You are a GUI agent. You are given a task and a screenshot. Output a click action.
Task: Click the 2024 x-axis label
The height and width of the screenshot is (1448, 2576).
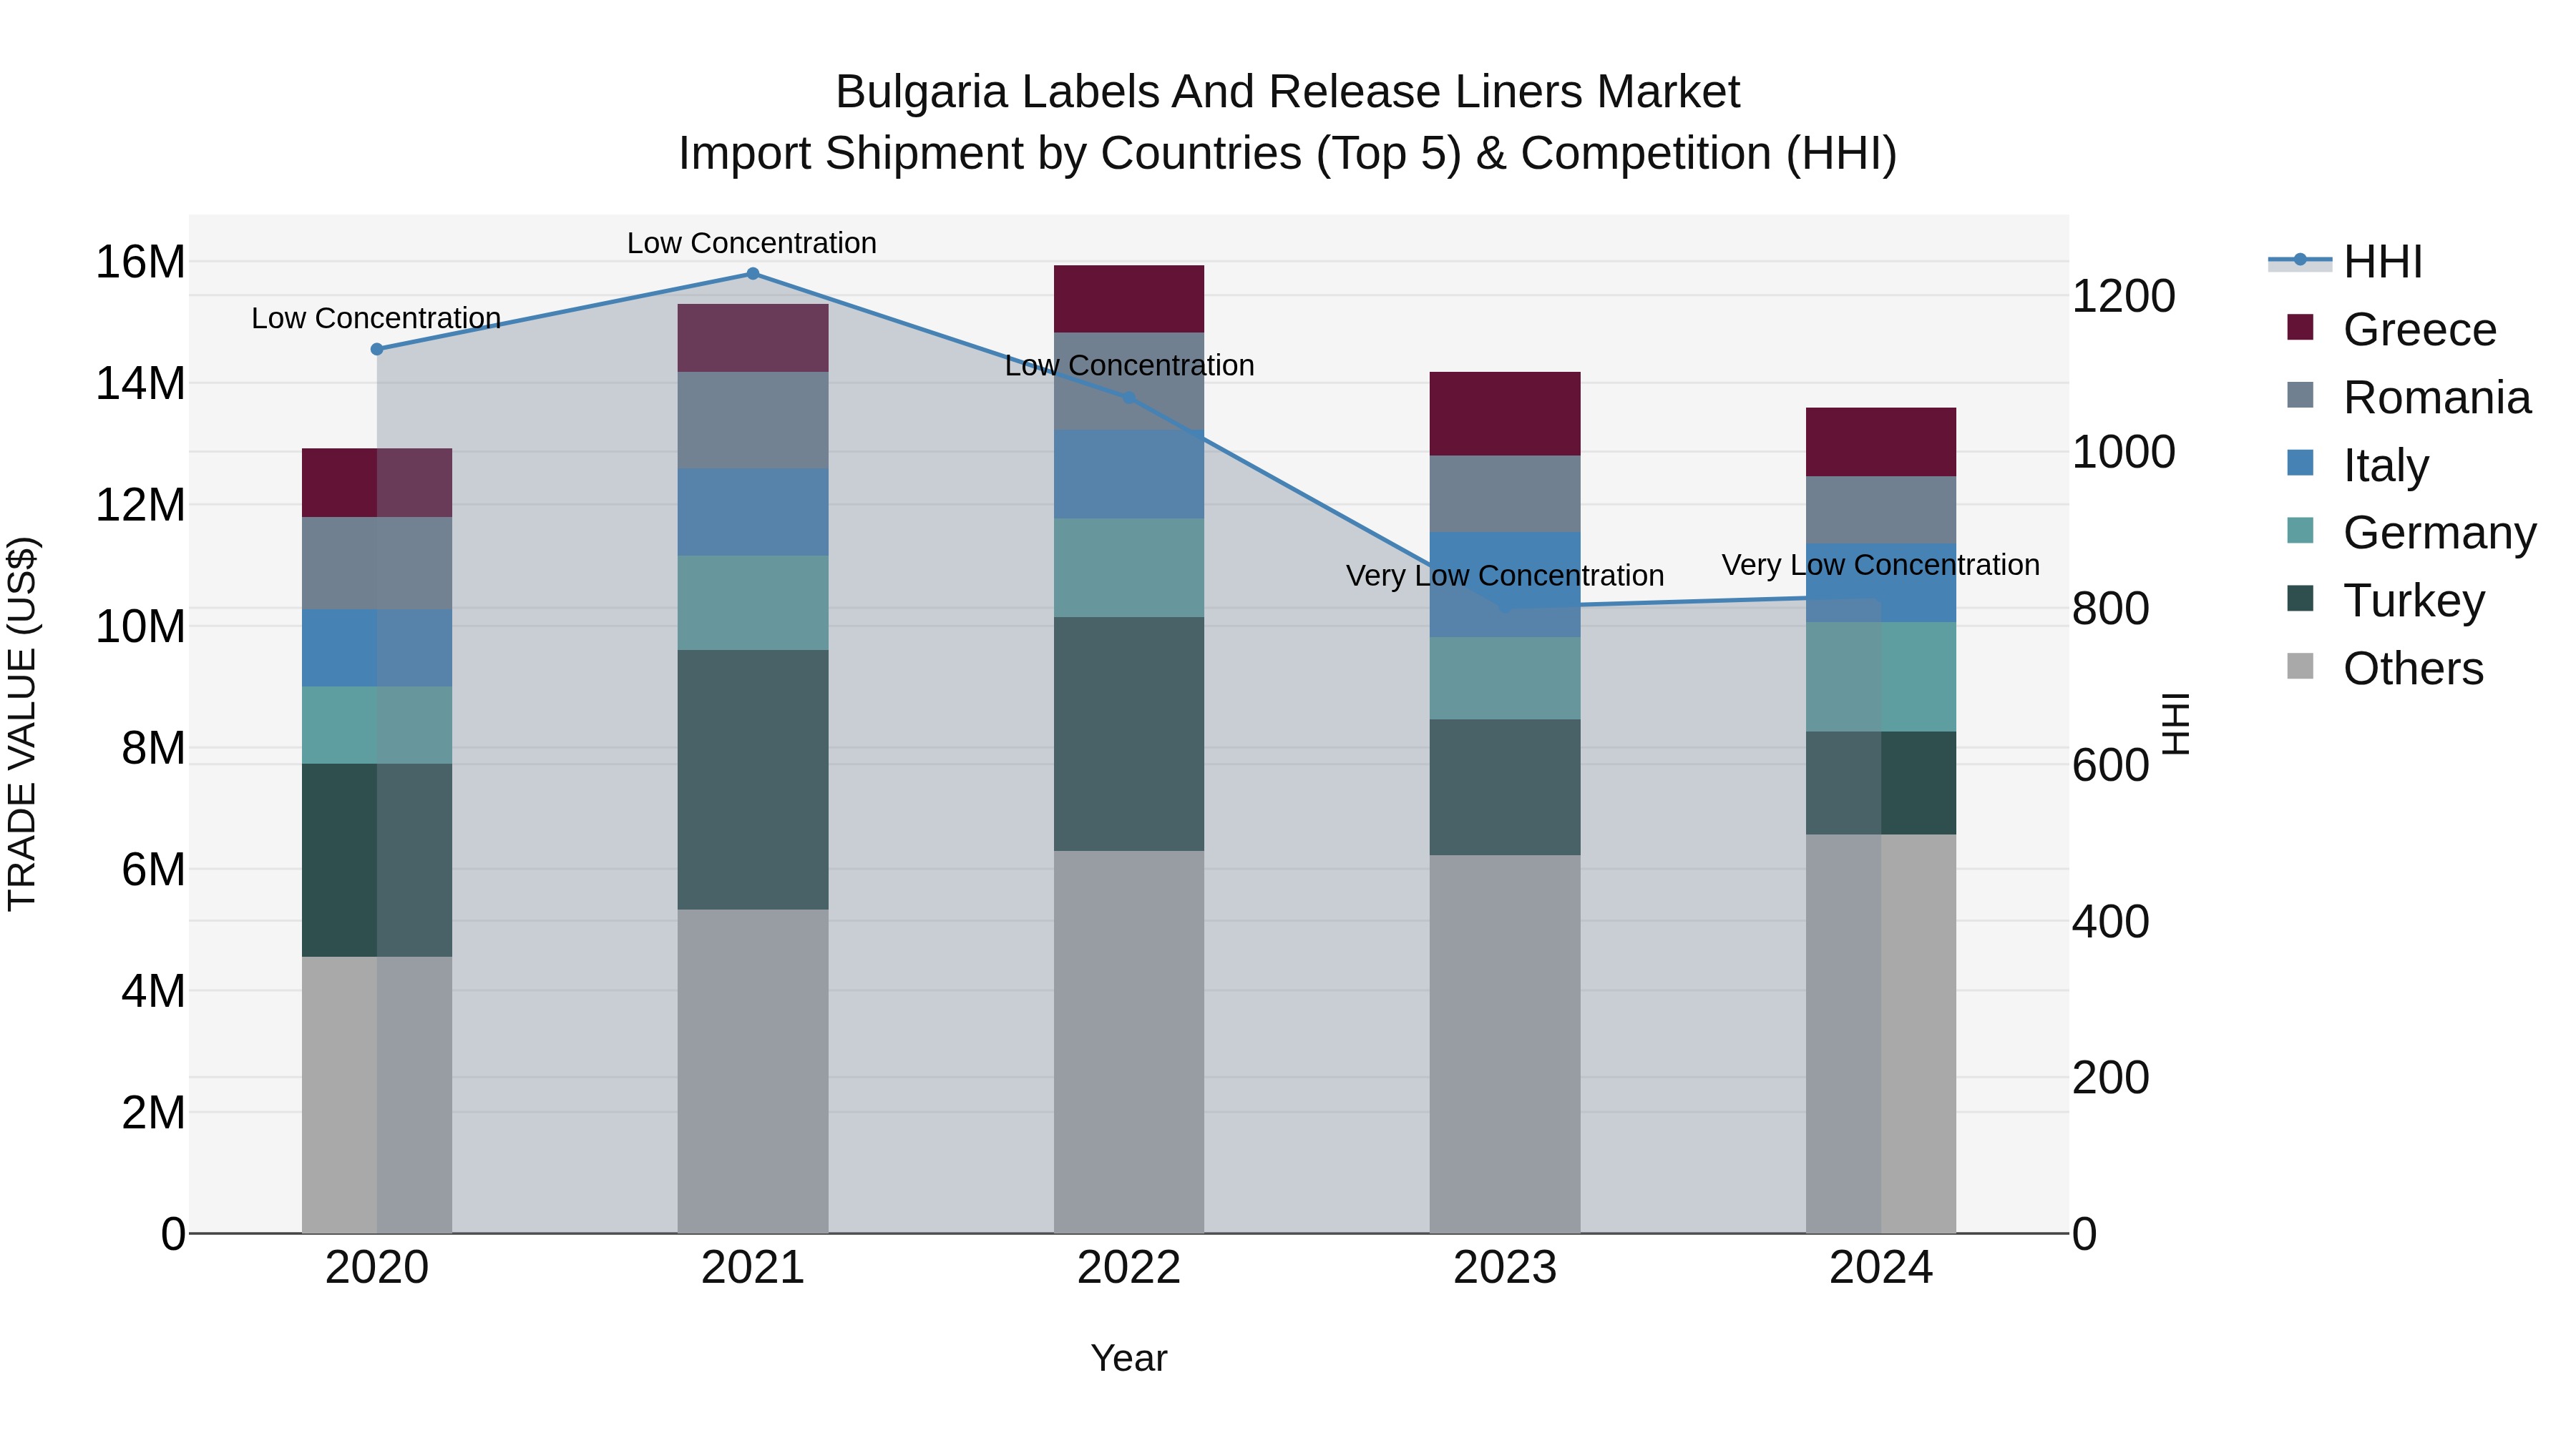pos(1881,1268)
